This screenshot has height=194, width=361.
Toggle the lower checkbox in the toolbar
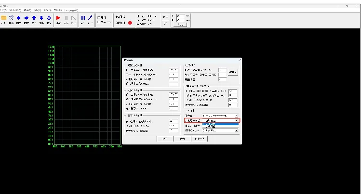[x=99, y=22]
